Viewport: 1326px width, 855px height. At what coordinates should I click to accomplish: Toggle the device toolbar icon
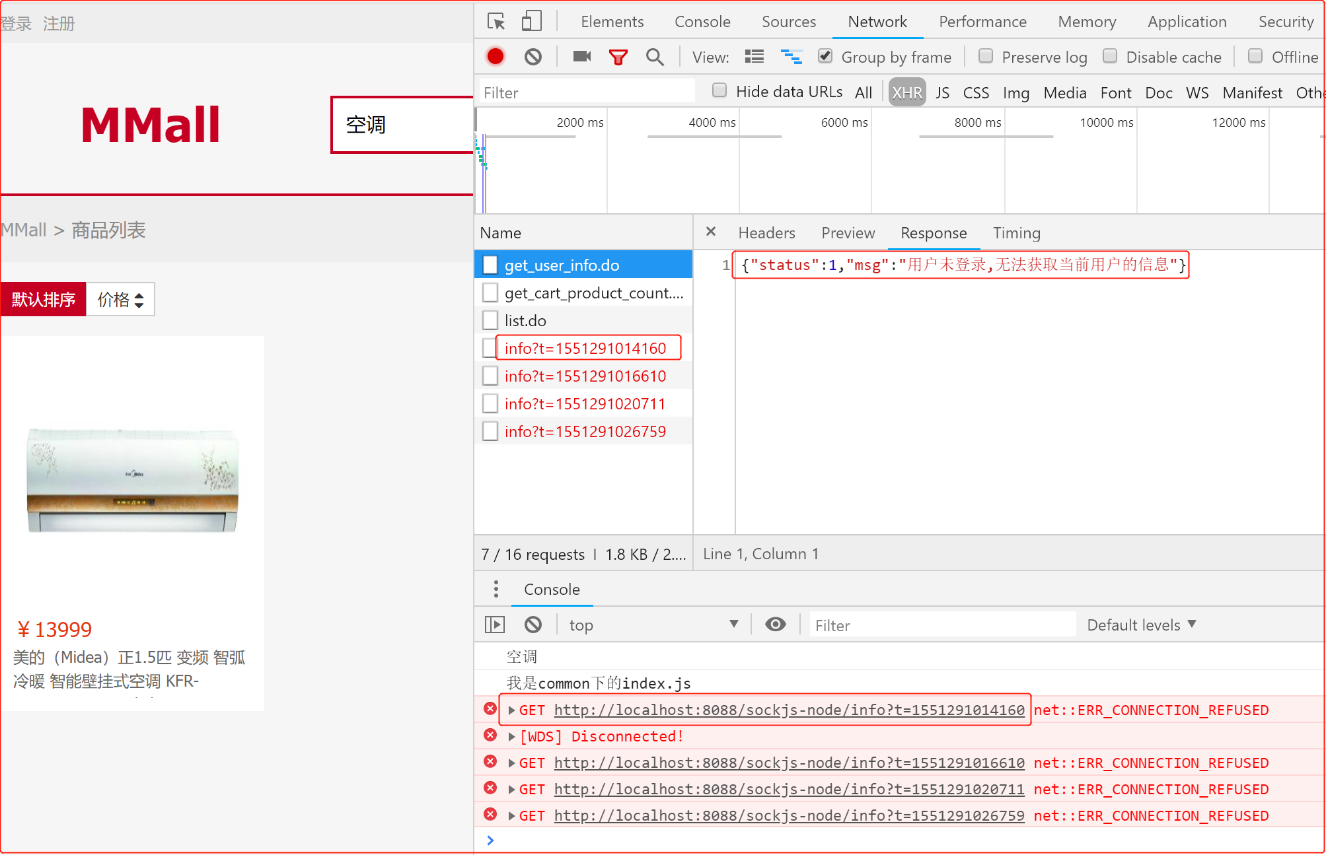pyautogui.click(x=531, y=22)
